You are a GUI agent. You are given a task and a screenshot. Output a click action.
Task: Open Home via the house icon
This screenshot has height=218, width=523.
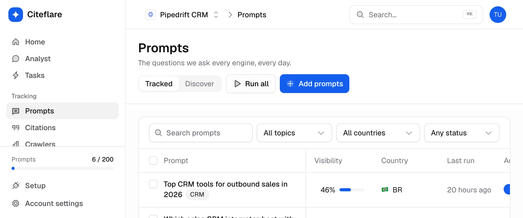pyautogui.click(x=16, y=42)
